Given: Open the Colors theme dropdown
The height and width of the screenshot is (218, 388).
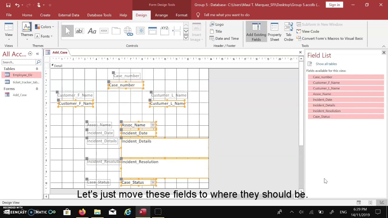Looking at the screenshot, I should pyautogui.click(x=44, y=27).
